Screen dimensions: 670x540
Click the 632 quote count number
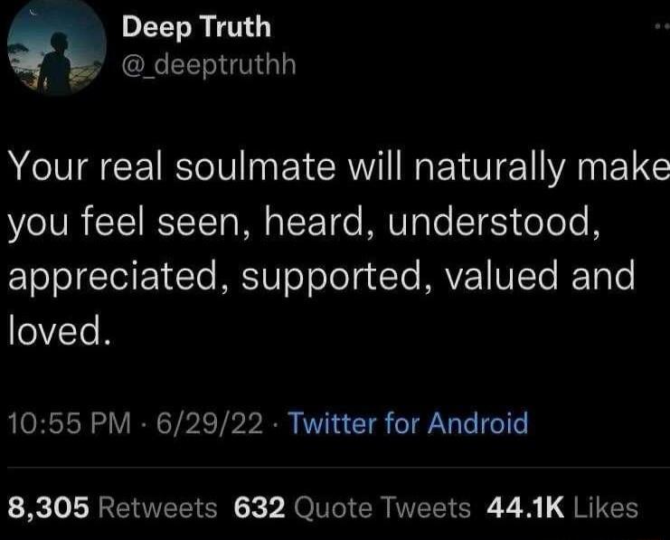tap(260, 507)
